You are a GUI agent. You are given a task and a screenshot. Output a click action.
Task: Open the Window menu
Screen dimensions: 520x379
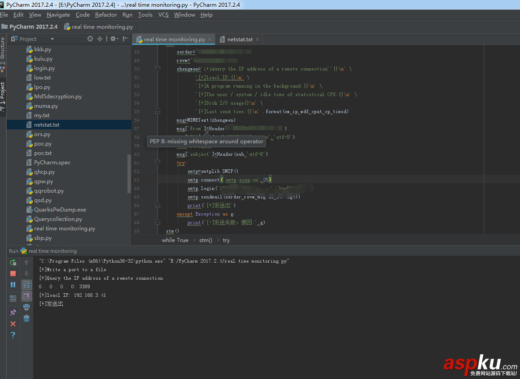pyautogui.click(x=184, y=15)
